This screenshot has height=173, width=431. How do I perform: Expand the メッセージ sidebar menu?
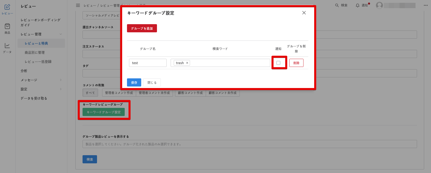click(x=61, y=80)
